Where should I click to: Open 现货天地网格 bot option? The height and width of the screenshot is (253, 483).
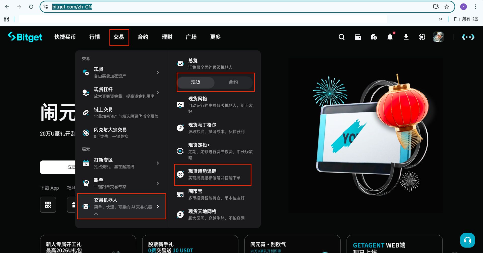coord(215,215)
